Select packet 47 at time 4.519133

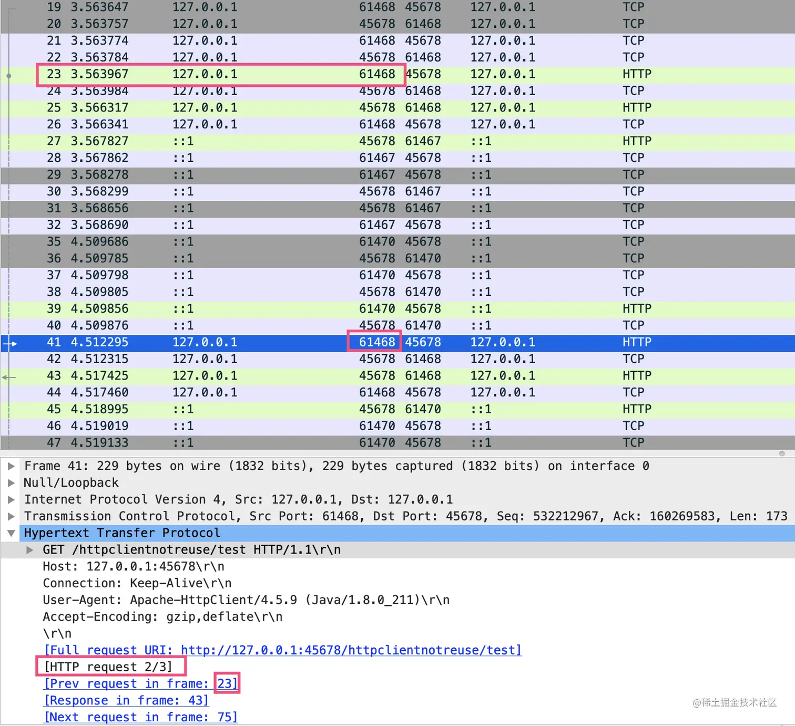click(397, 443)
